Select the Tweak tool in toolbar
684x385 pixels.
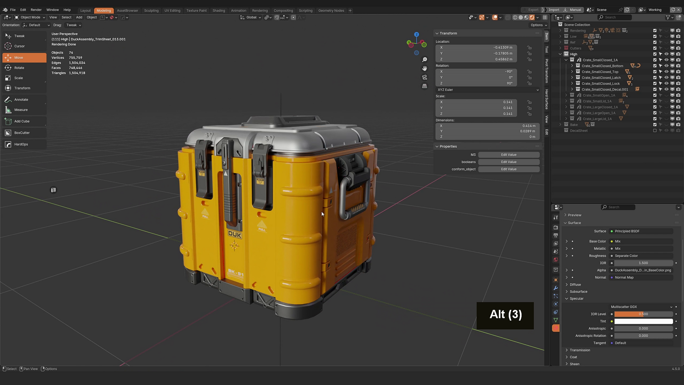coord(24,36)
